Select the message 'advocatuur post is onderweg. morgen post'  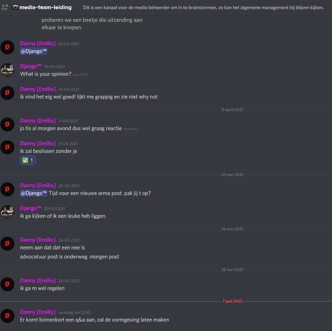pyautogui.click(x=69, y=257)
